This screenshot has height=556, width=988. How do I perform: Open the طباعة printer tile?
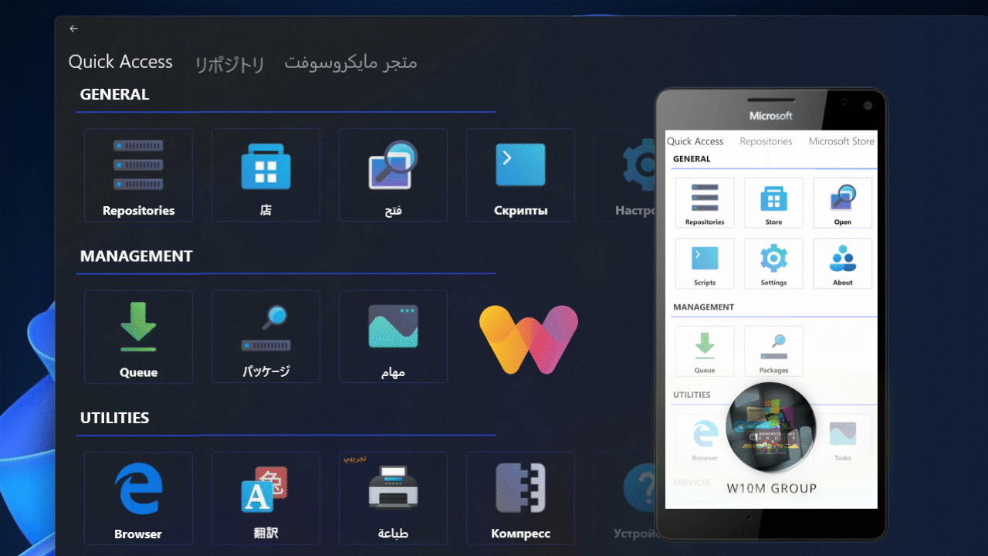point(393,498)
